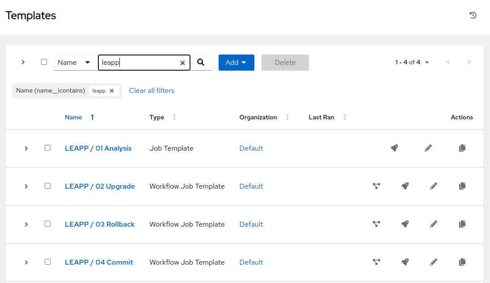Open visualizer for LEAPP / 04 Commit

376,262
